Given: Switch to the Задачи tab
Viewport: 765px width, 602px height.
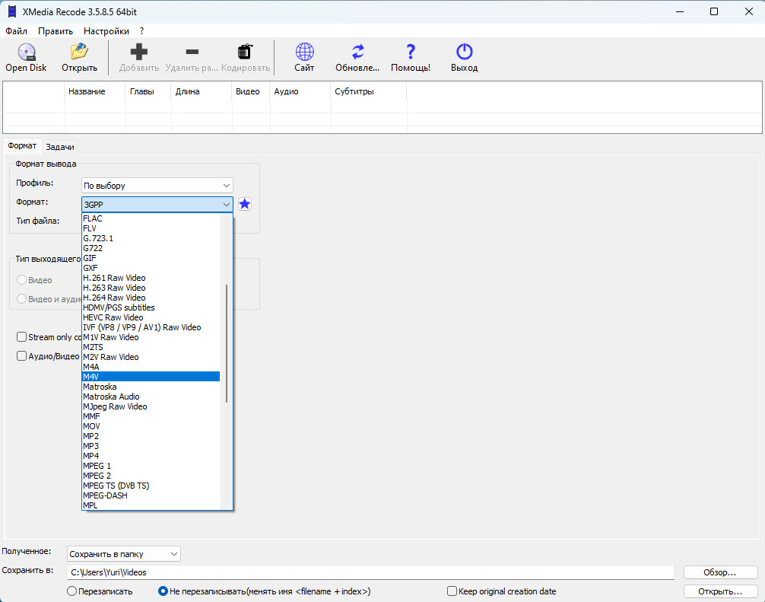Looking at the screenshot, I should (60, 146).
